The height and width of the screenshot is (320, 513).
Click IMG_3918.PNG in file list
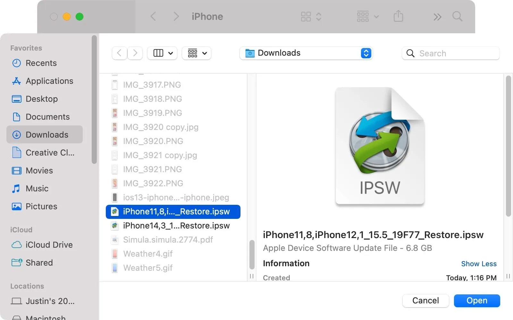173,99
